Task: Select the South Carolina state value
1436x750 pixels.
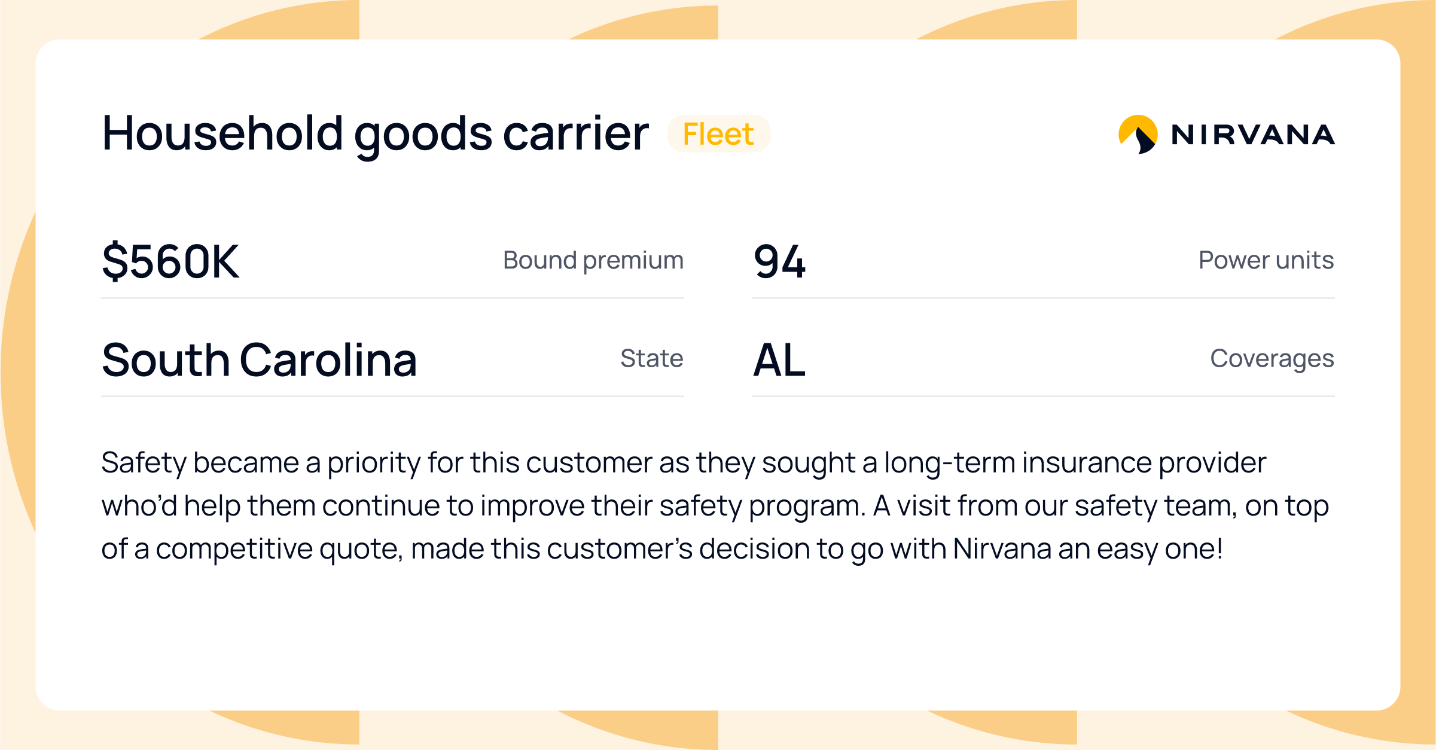Action: point(259,360)
